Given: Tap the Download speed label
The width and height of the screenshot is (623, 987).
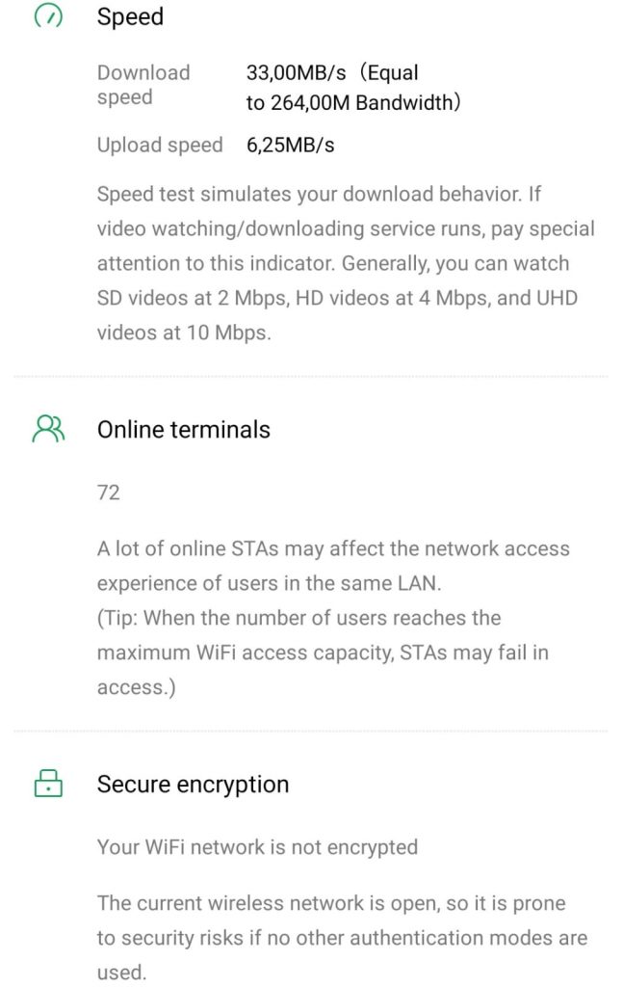Looking at the screenshot, I should tap(143, 85).
